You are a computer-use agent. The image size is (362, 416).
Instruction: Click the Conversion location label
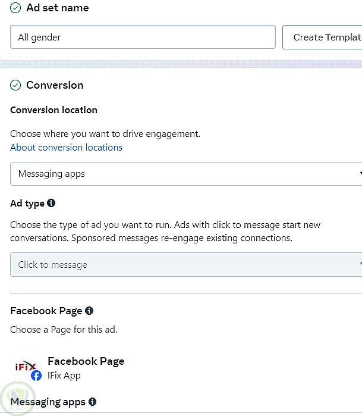53,110
